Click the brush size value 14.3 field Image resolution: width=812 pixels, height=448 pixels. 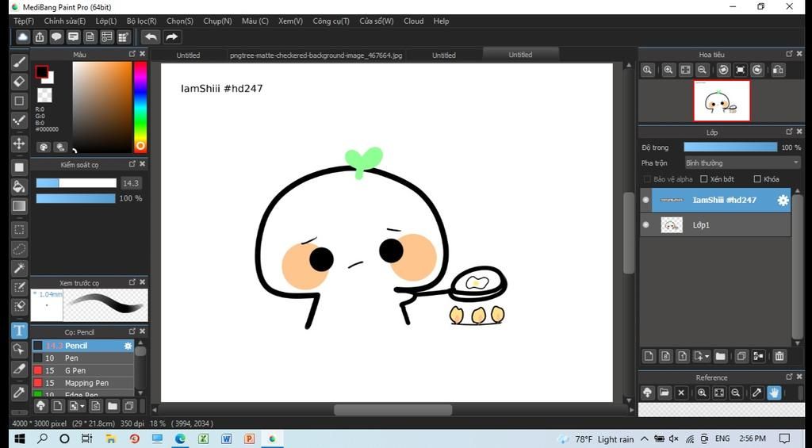pos(131,183)
